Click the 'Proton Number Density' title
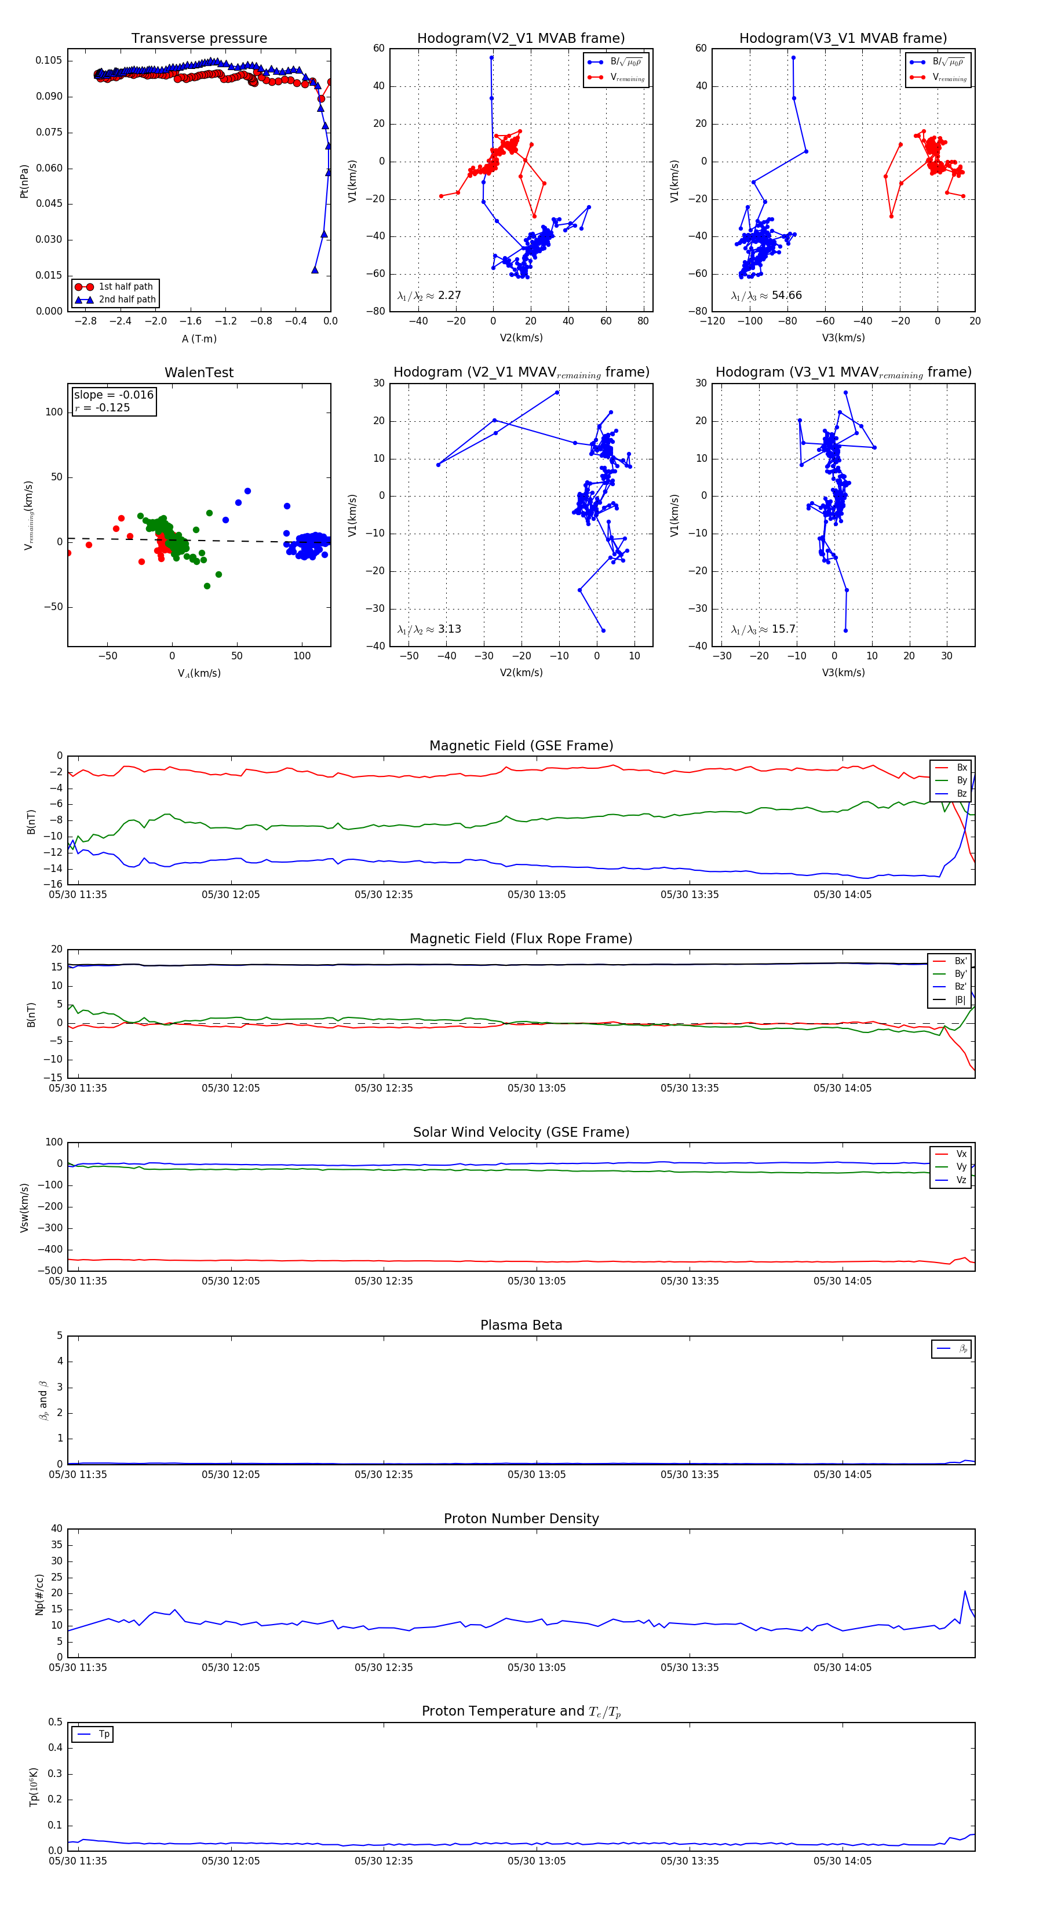Screen dimensions: 1043x1912 (x=521, y=1519)
